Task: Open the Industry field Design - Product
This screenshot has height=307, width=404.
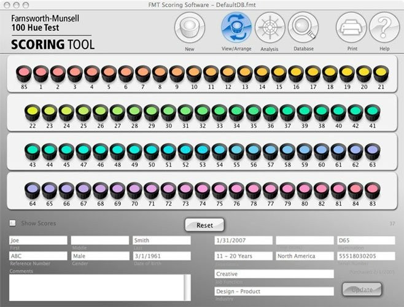Action: click(x=274, y=291)
